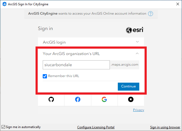
Task: Sign in with the Facebook icon
Action: pyautogui.click(x=78, y=99)
